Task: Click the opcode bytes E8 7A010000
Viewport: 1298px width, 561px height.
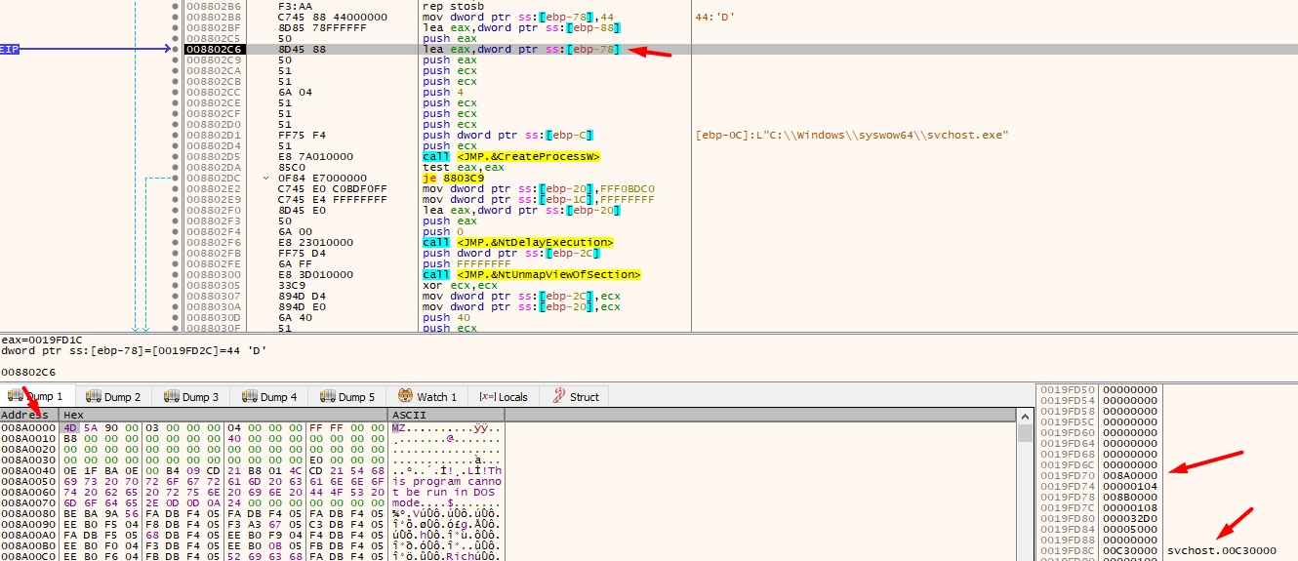Action: pyautogui.click(x=315, y=156)
